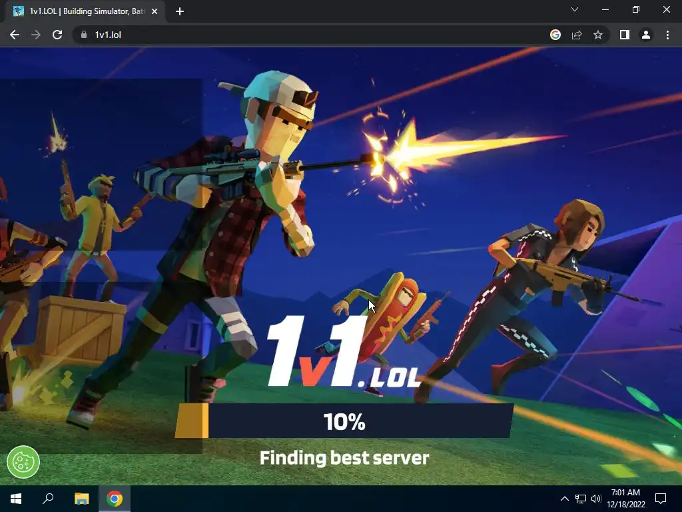Click the 'Finding best server' text
The width and height of the screenshot is (682, 512).
(344, 458)
